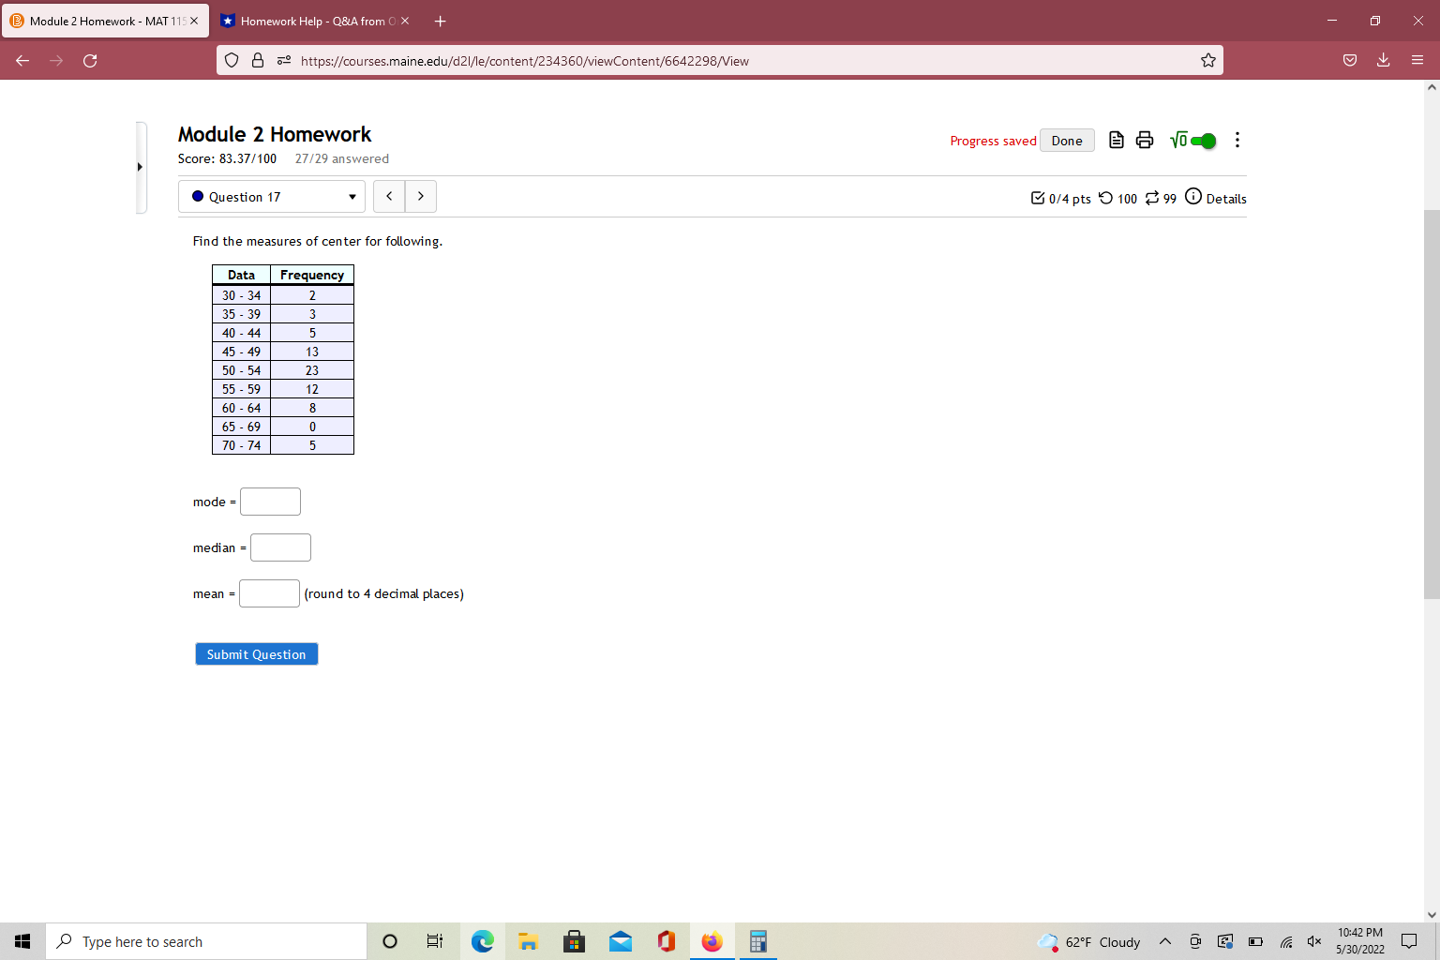This screenshot has width=1440, height=960.
Task: Go to the next question with right chevron
Action: tap(420, 196)
